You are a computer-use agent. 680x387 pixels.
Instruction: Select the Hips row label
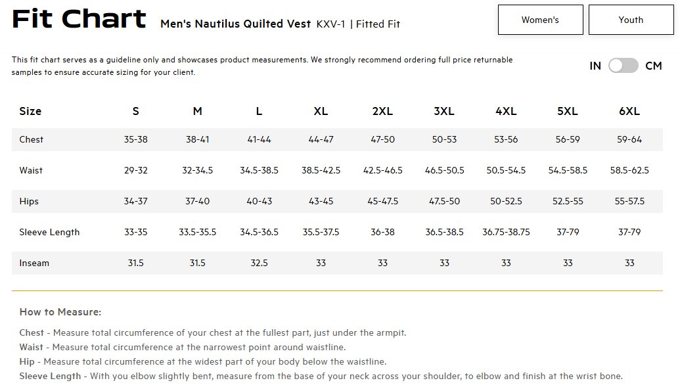pyautogui.click(x=29, y=201)
